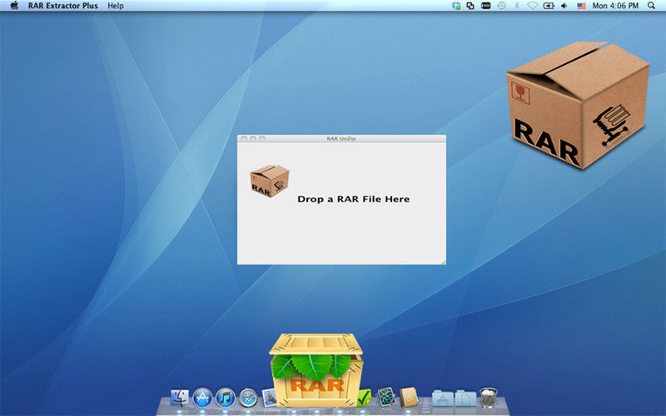666x416 pixels.
Task: Click the US flag input source icon
Action: click(581, 6)
